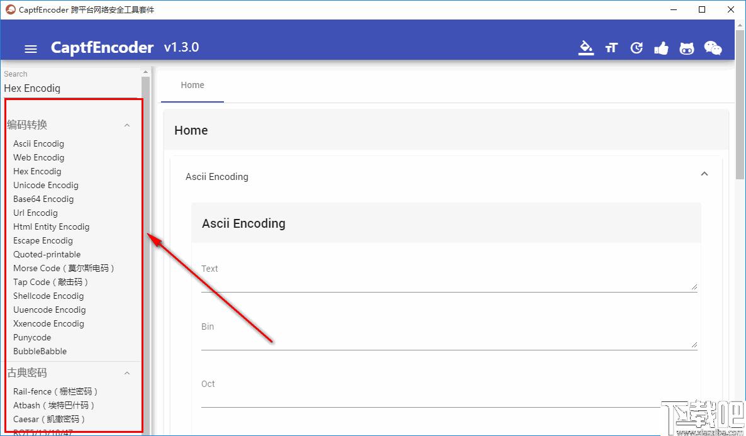Open Uuencode Encodig tool

[50, 310]
